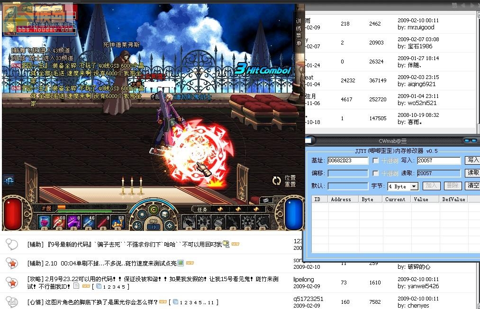This screenshot has width=480, height=309.
Task: Open the skill burst round HUD button
Action: tap(142, 214)
